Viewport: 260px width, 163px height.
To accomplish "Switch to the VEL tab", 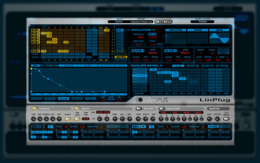I will pos(53,66).
